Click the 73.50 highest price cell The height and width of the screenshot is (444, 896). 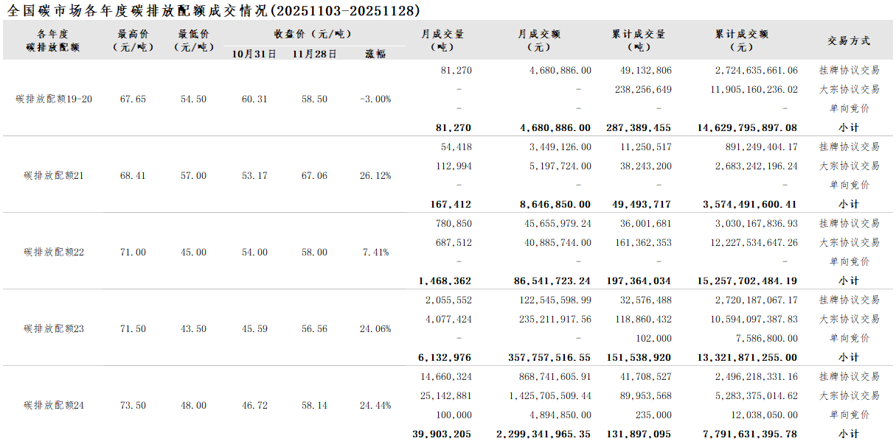(133, 406)
